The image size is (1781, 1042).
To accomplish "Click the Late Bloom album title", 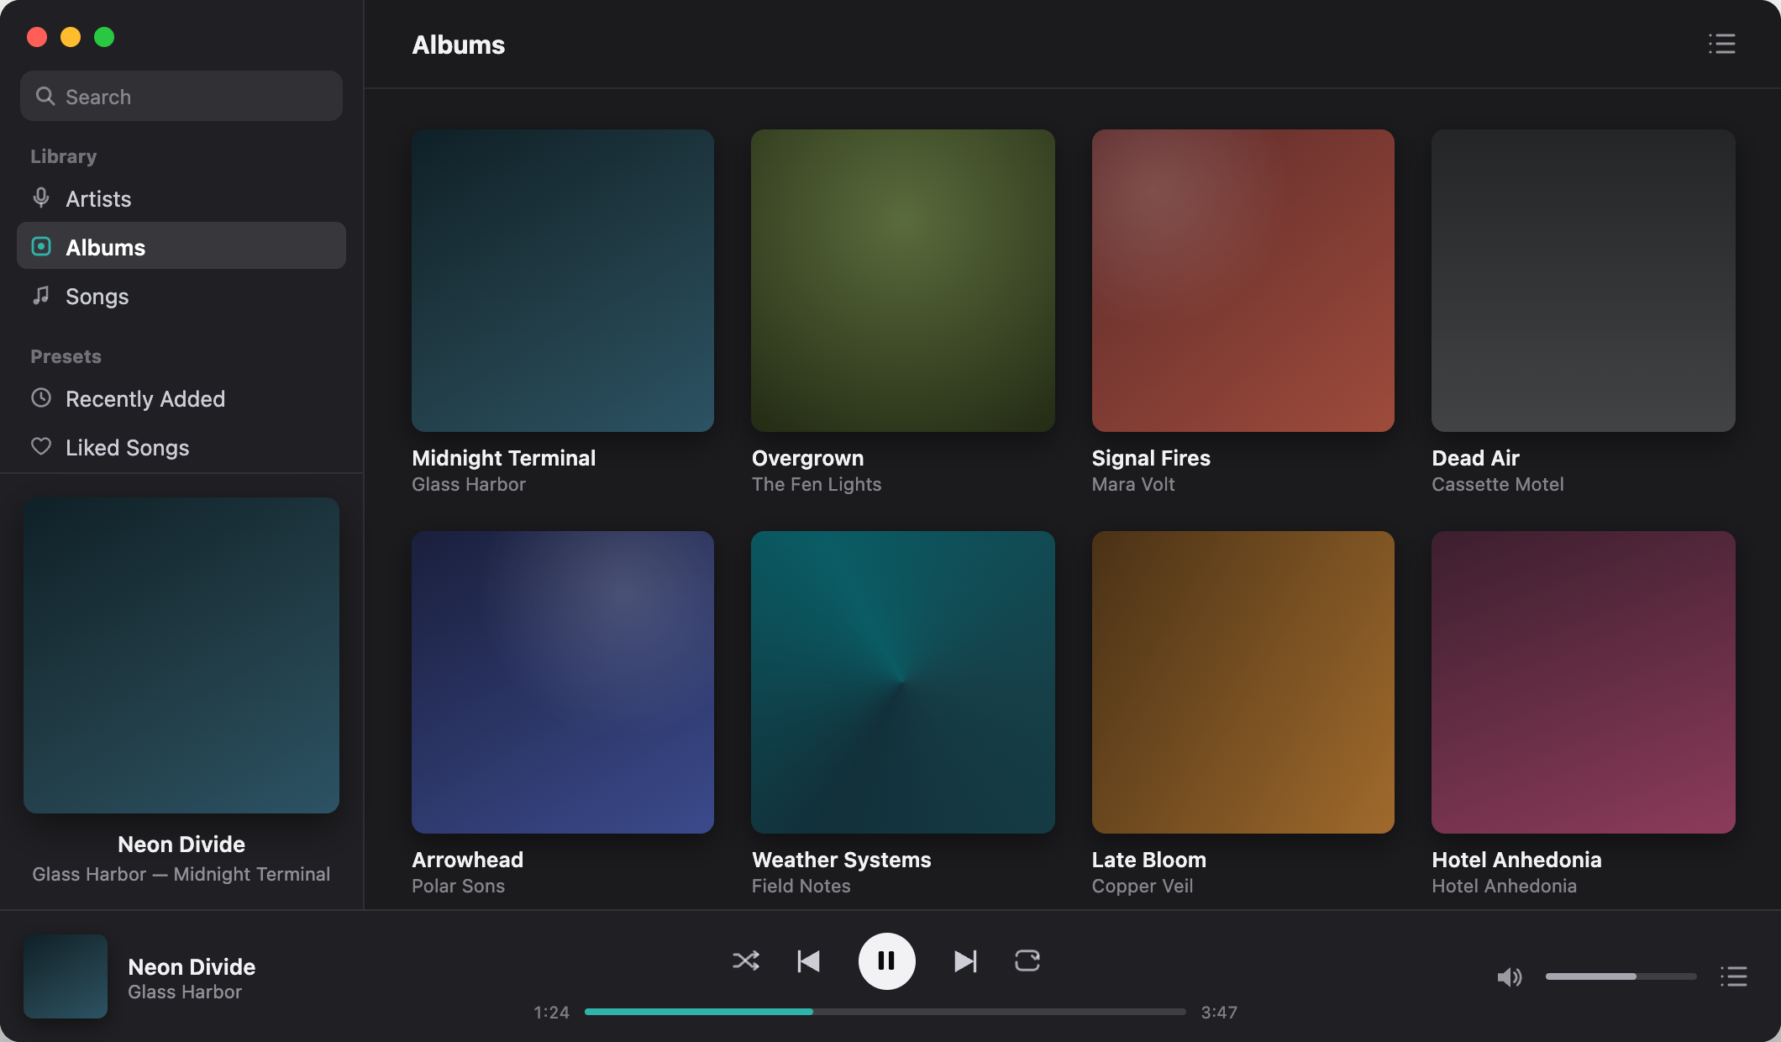I will tap(1149, 860).
